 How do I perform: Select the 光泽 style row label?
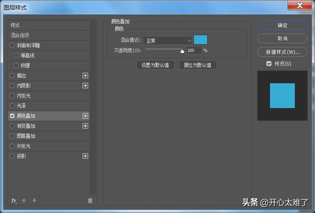click(x=21, y=106)
